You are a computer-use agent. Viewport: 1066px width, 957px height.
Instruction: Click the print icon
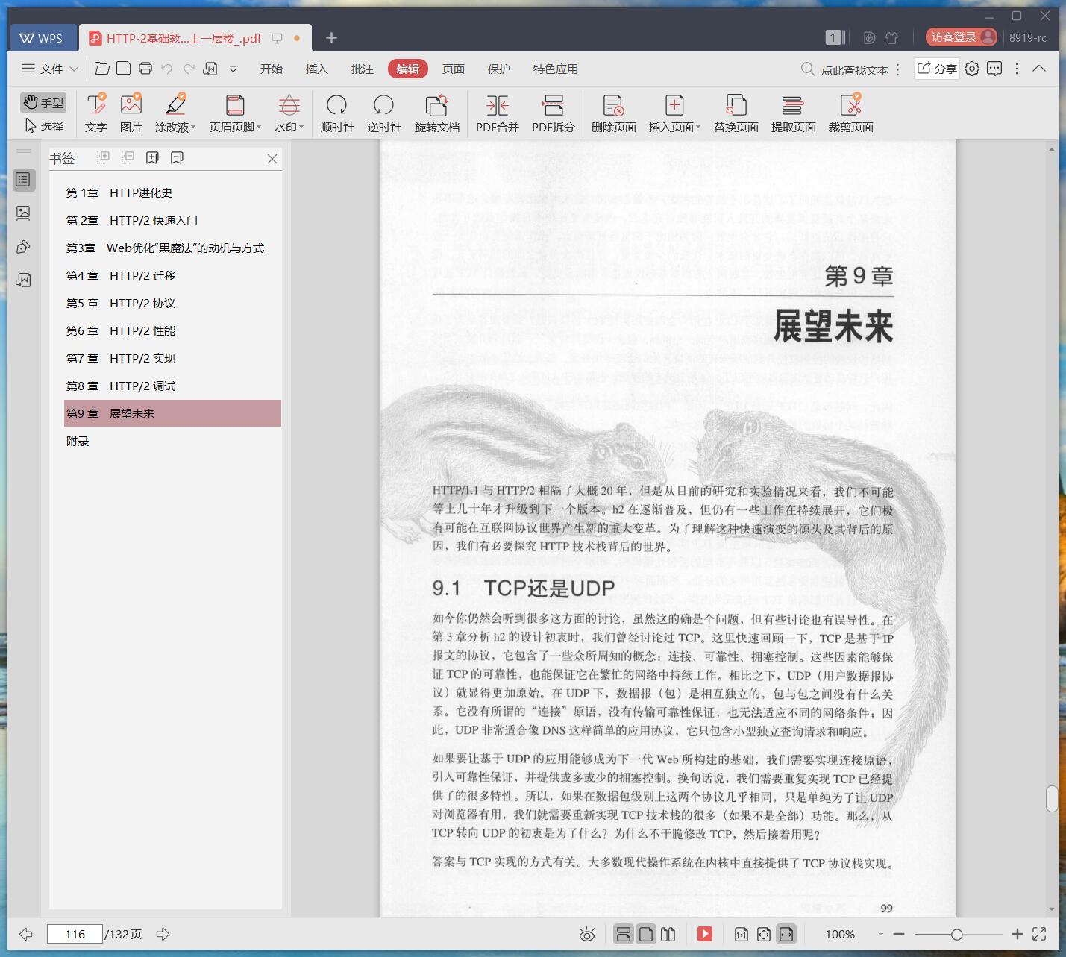[145, 69]
